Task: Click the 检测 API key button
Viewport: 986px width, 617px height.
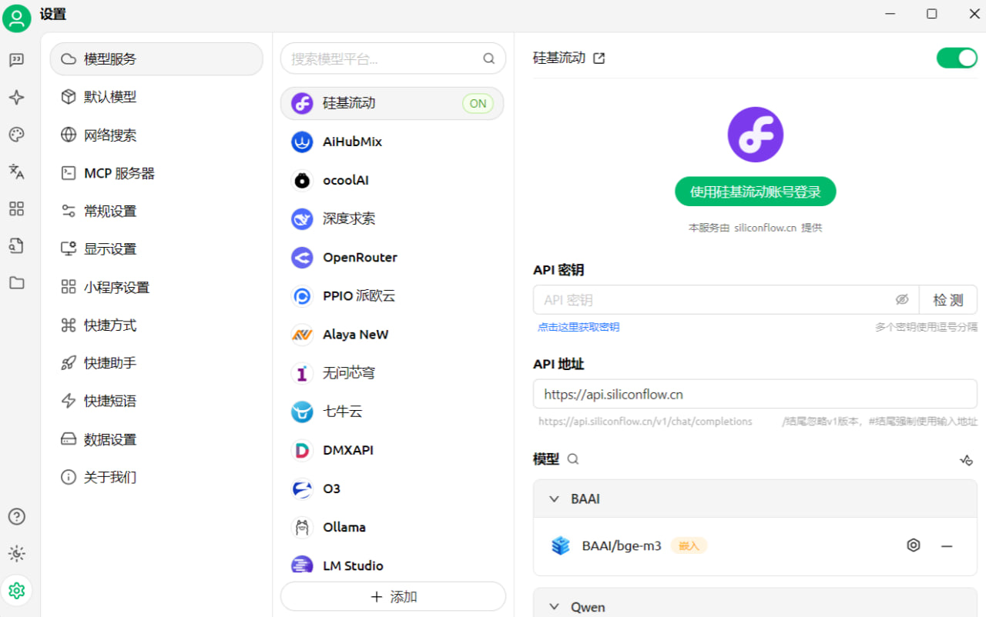Action: tap(948, 300)
